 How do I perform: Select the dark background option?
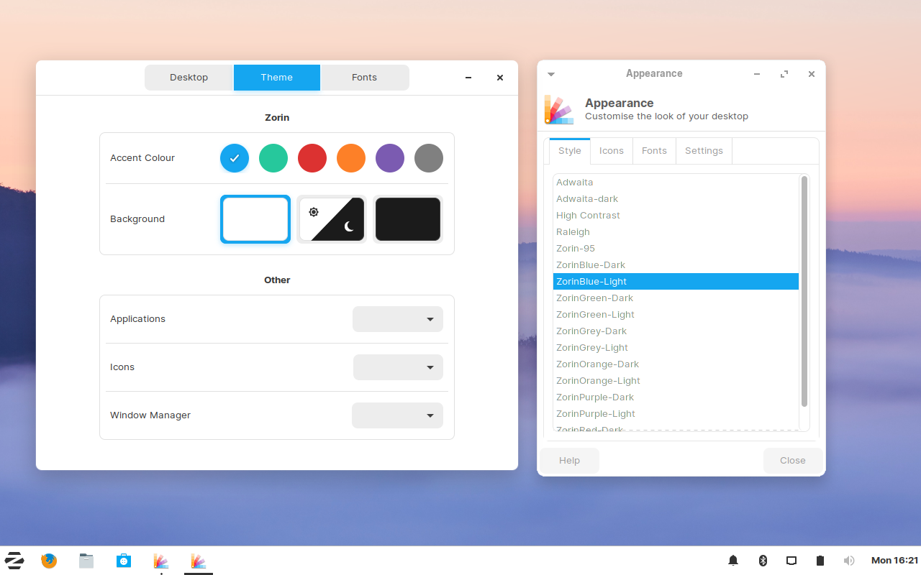tap(408, 219)
